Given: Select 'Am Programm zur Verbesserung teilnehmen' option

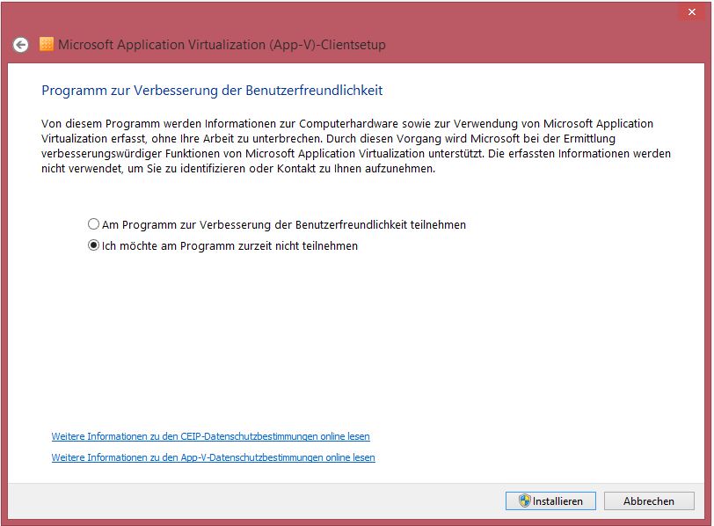Looking at the screenshot, I should pyautogui.click(x=92, y=224).
